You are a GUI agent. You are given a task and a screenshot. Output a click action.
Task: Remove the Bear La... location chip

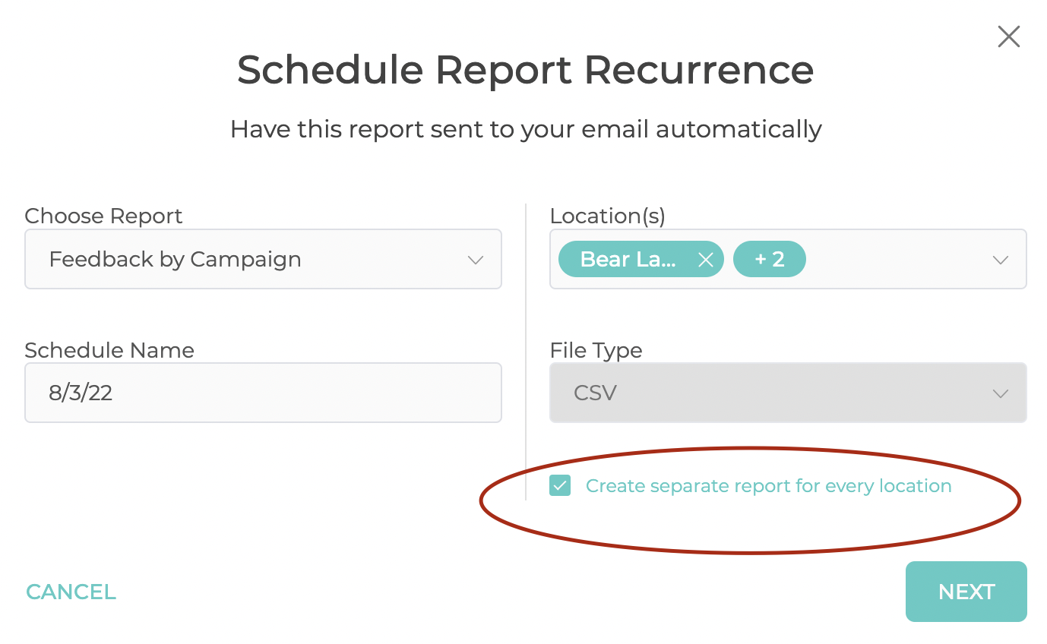705,260
